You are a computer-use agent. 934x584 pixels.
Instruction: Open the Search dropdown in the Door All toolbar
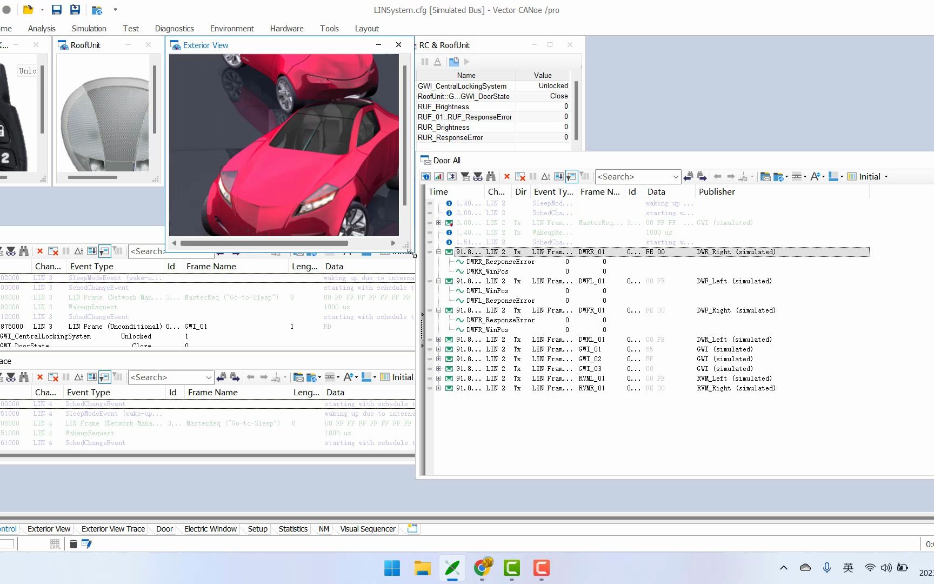pyautogui.click(x=675, y=177)
